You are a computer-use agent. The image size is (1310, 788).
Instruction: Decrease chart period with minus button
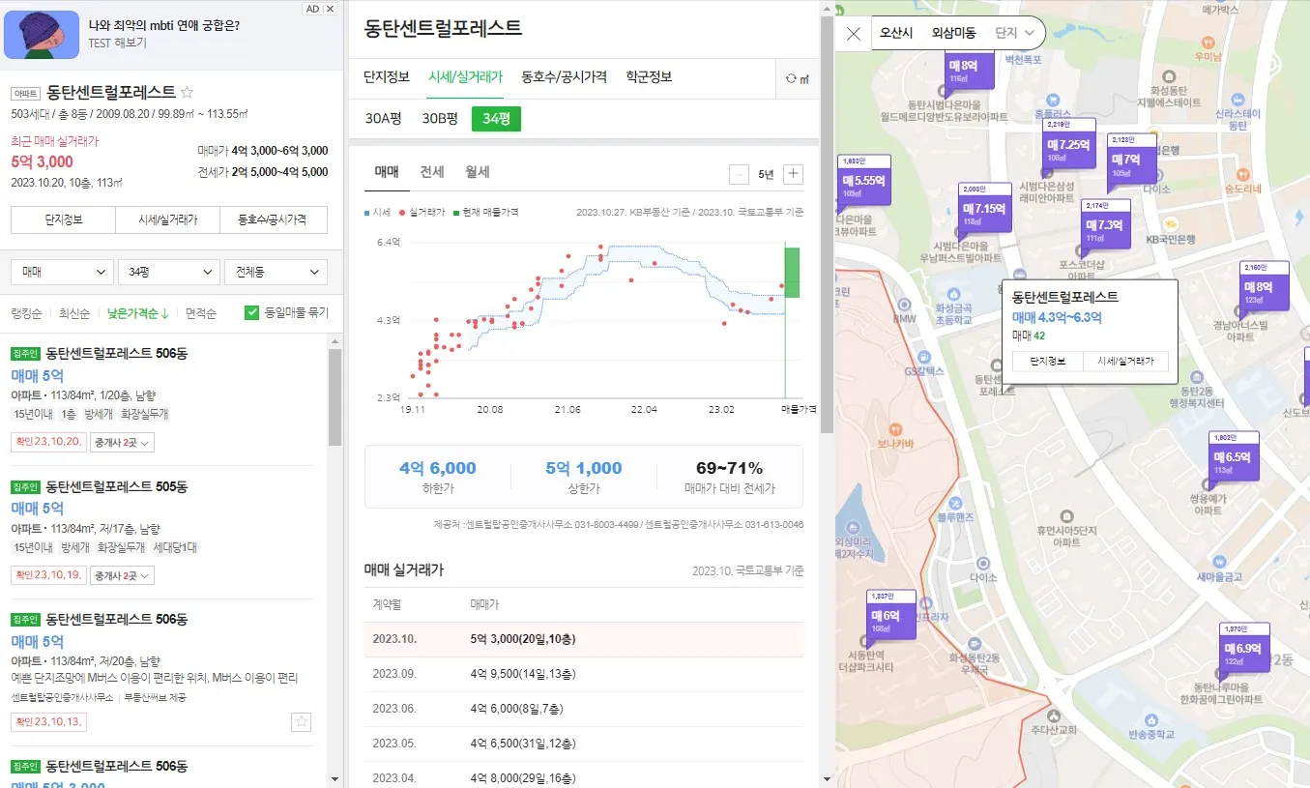tap(739, 174)
